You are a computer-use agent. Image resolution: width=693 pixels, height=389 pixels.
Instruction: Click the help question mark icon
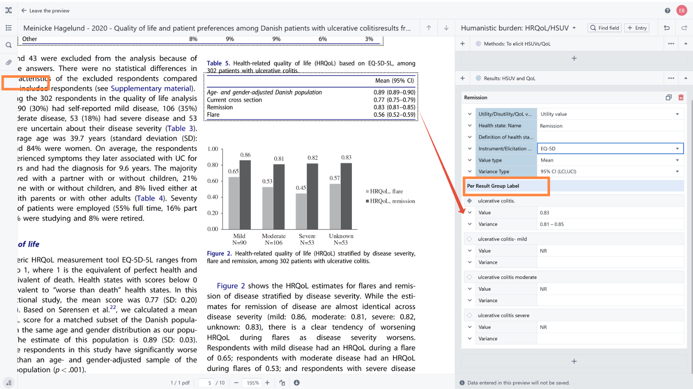click(667, 11)
